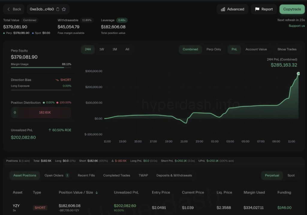Open the Advanced chart view
The width and height of the screenshot is (307, 215).
[x=232, y=9]
